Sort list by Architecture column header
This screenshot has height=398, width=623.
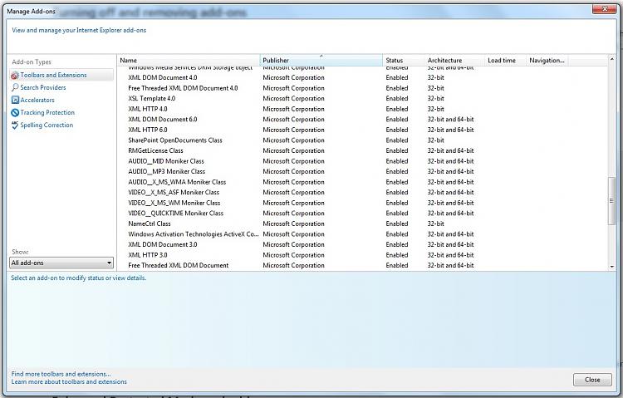pos(454,61)
